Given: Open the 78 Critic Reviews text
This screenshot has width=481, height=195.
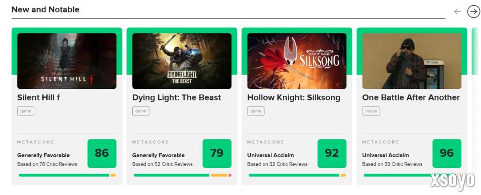Looking at the screenshot, I should click(47, 164).
